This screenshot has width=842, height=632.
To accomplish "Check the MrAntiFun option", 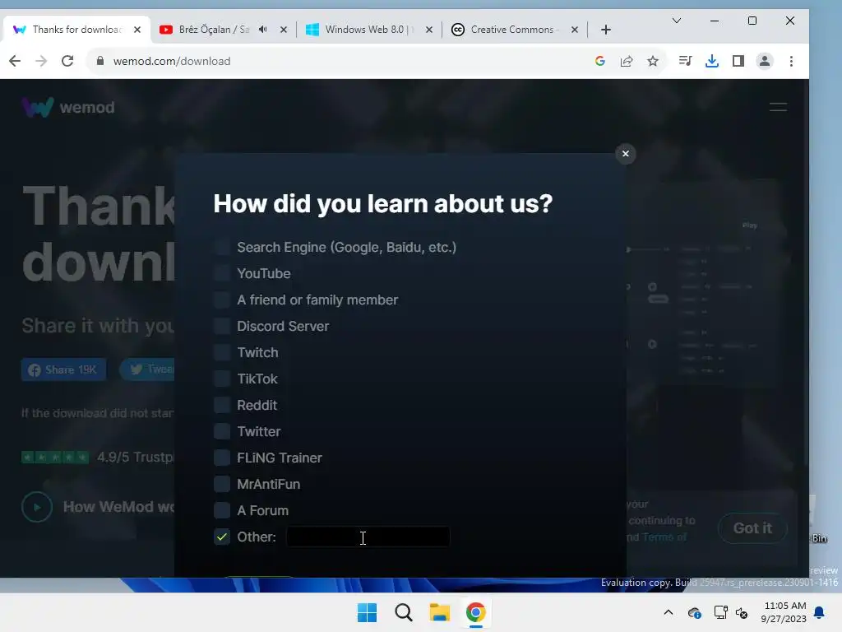I will tap(222, 484).
